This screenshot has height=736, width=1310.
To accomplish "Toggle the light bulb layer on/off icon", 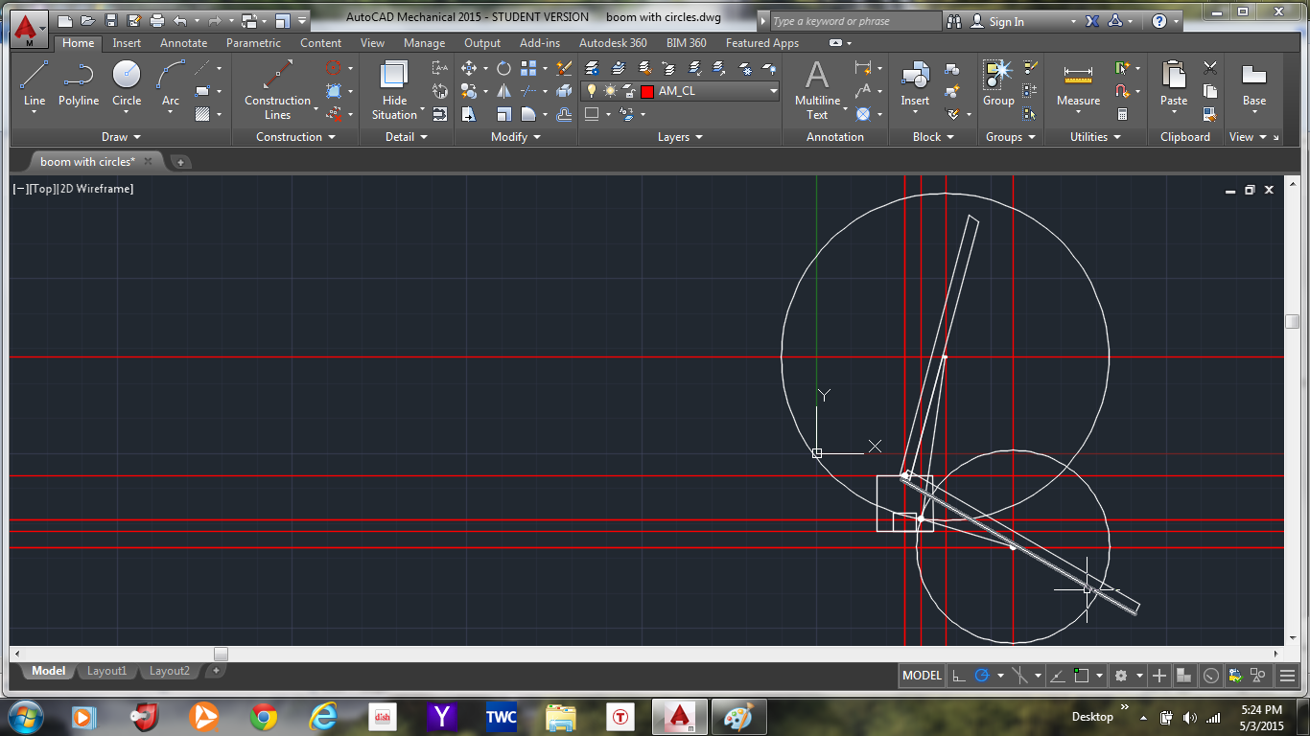I will point(592,91).
